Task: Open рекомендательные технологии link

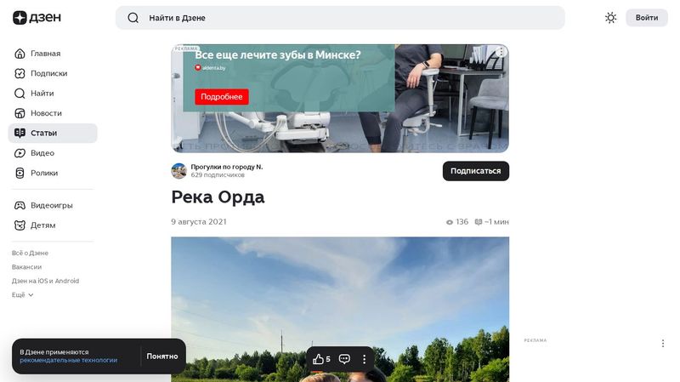Action: (69, 360)
